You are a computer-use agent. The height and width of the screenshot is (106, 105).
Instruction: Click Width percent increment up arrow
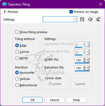[x=85, y=59]
